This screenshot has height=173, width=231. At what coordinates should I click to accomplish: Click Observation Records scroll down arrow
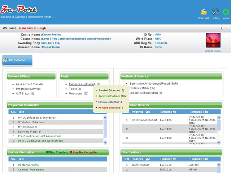coord(219,142)
